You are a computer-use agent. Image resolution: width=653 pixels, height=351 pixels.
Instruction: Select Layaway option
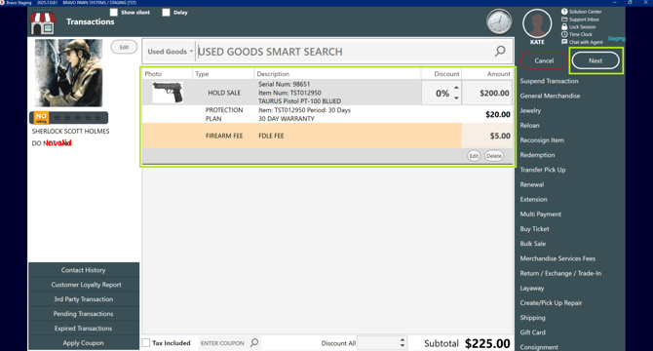tap(532, 288)
